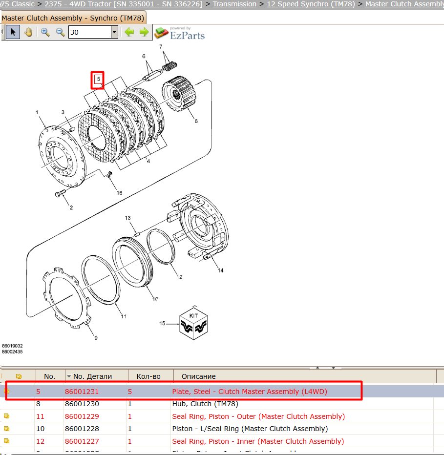Viewport: 444px width, 455px height.
Task: Select Master Clutch Assembly - Synchro tab
Action: tap(73, 18)
